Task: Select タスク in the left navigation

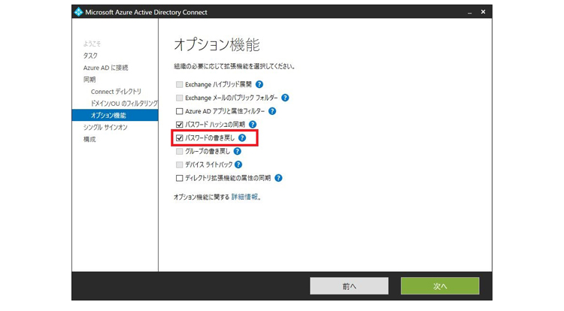Action: (90, 56)
